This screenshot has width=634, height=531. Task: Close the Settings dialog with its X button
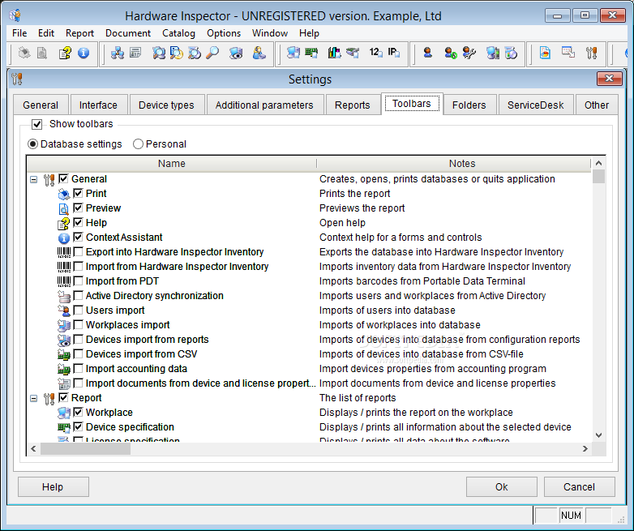coord(609,79)
